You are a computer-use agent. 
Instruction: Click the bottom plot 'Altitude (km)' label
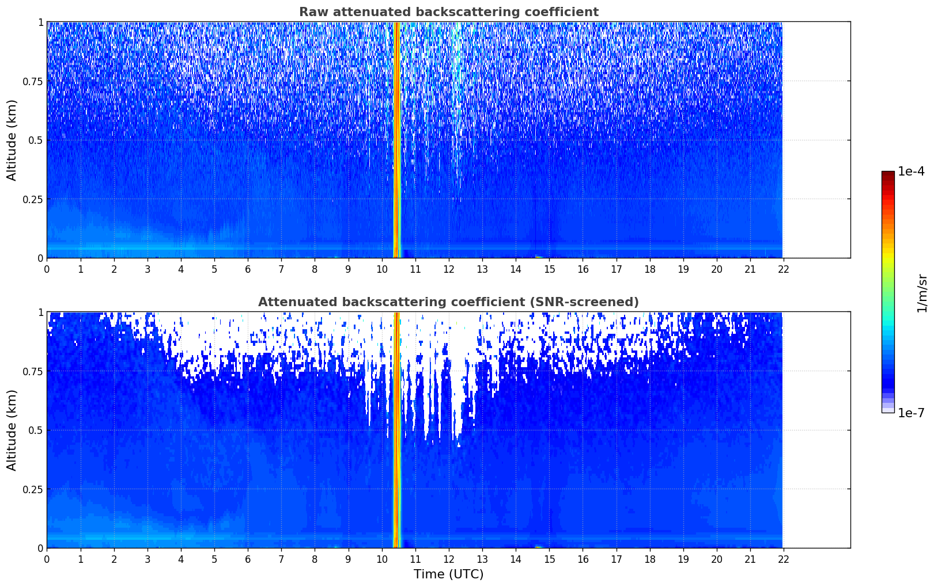(x=12, y=430)
